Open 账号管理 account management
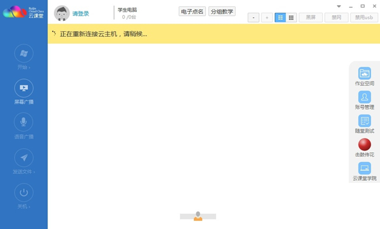 365,100
